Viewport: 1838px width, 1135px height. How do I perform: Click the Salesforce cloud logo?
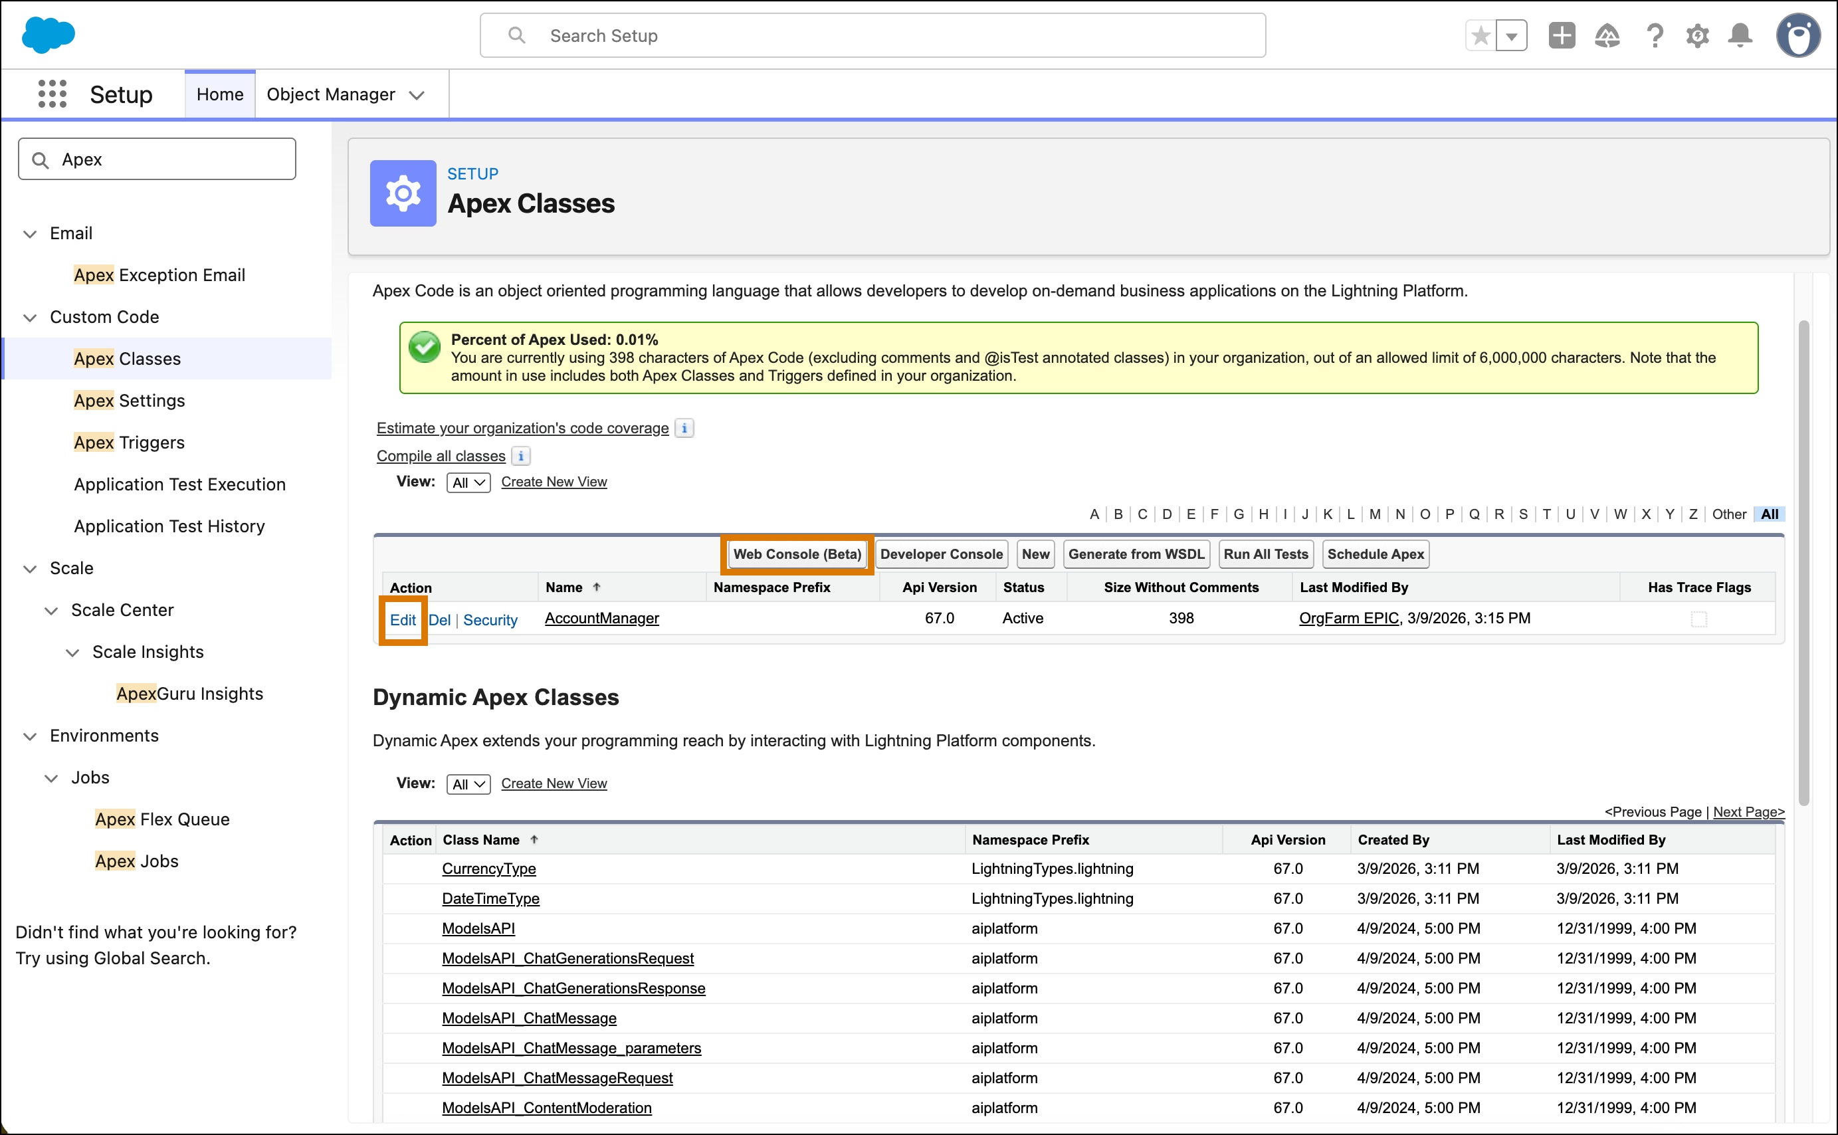click(x=48, y=35)
